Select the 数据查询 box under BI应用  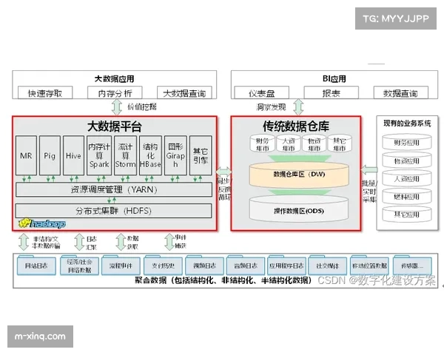(x=401, y=92)
